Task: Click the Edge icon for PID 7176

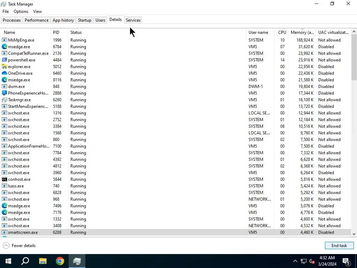Action: click(4, 213)
